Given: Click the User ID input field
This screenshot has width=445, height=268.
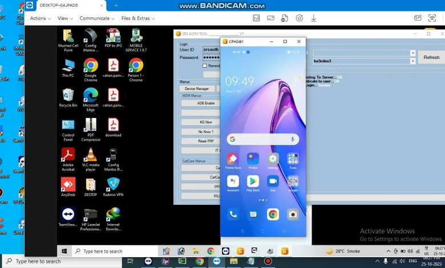Looking at the screenshot, I should tap(211, 50).
